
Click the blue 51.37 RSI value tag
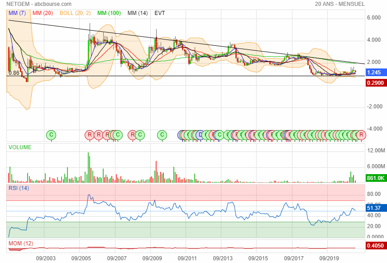point(375,208)
